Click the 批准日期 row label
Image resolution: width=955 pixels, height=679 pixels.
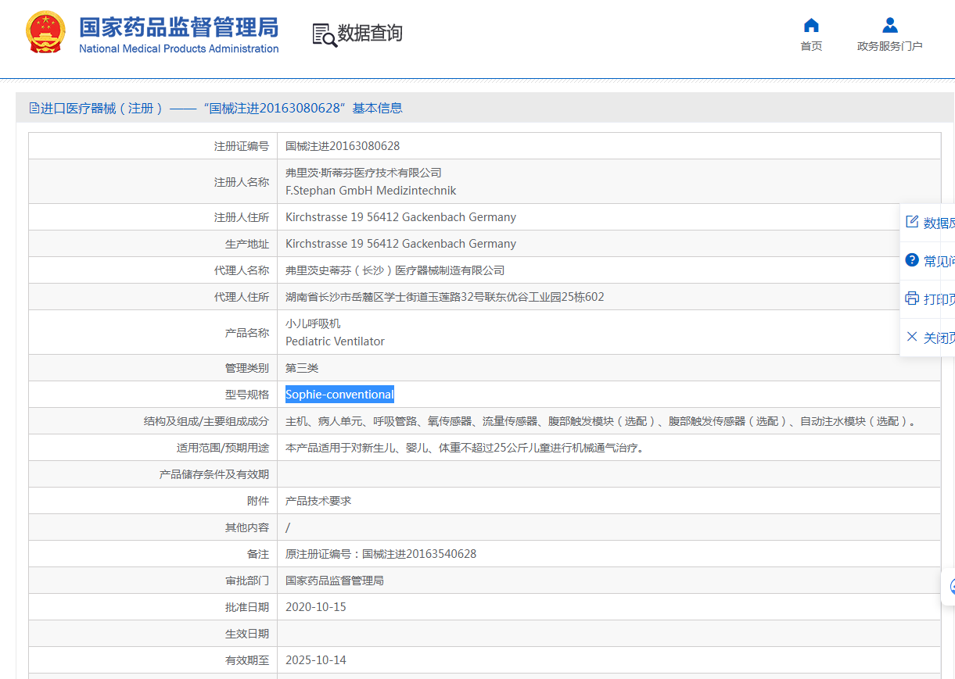point(247,607)
